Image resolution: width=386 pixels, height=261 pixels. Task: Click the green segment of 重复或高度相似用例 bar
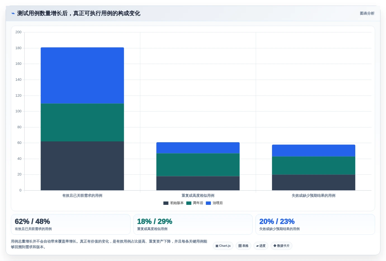pos(198,165)
